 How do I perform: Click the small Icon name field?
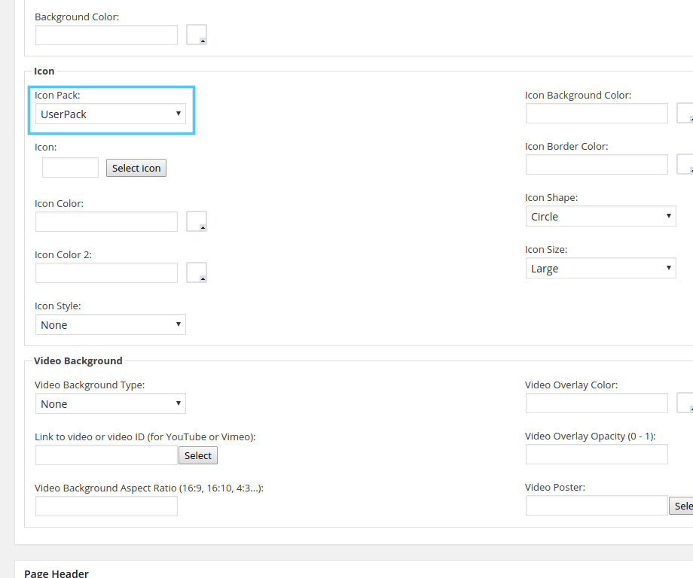pyautogui.click(x=70, y=168)
